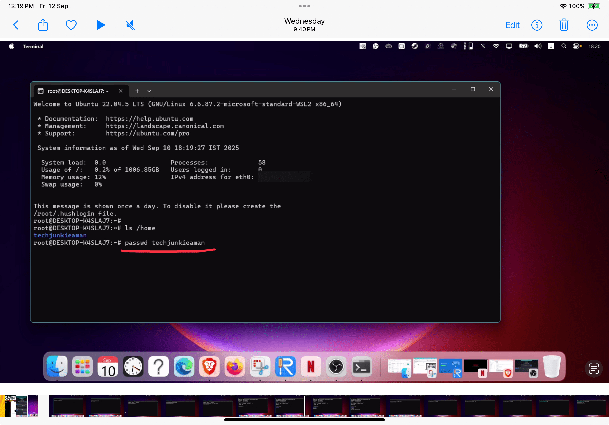This screenshot has width=609, height=425.
Task: Tap the Edit button
Action: point(512,25)
